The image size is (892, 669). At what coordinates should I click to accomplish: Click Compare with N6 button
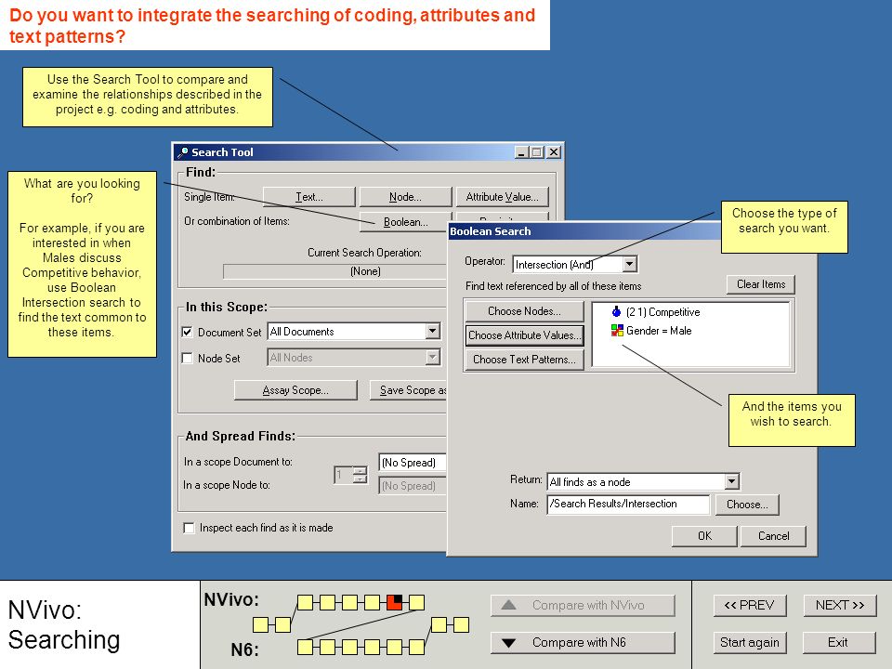click(583, 643)
